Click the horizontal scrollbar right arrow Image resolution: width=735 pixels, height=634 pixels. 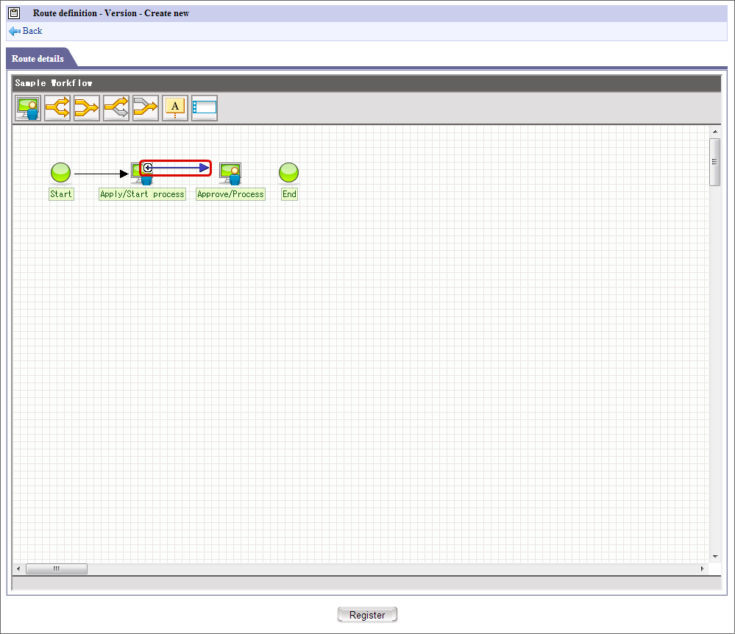(702, 569)
